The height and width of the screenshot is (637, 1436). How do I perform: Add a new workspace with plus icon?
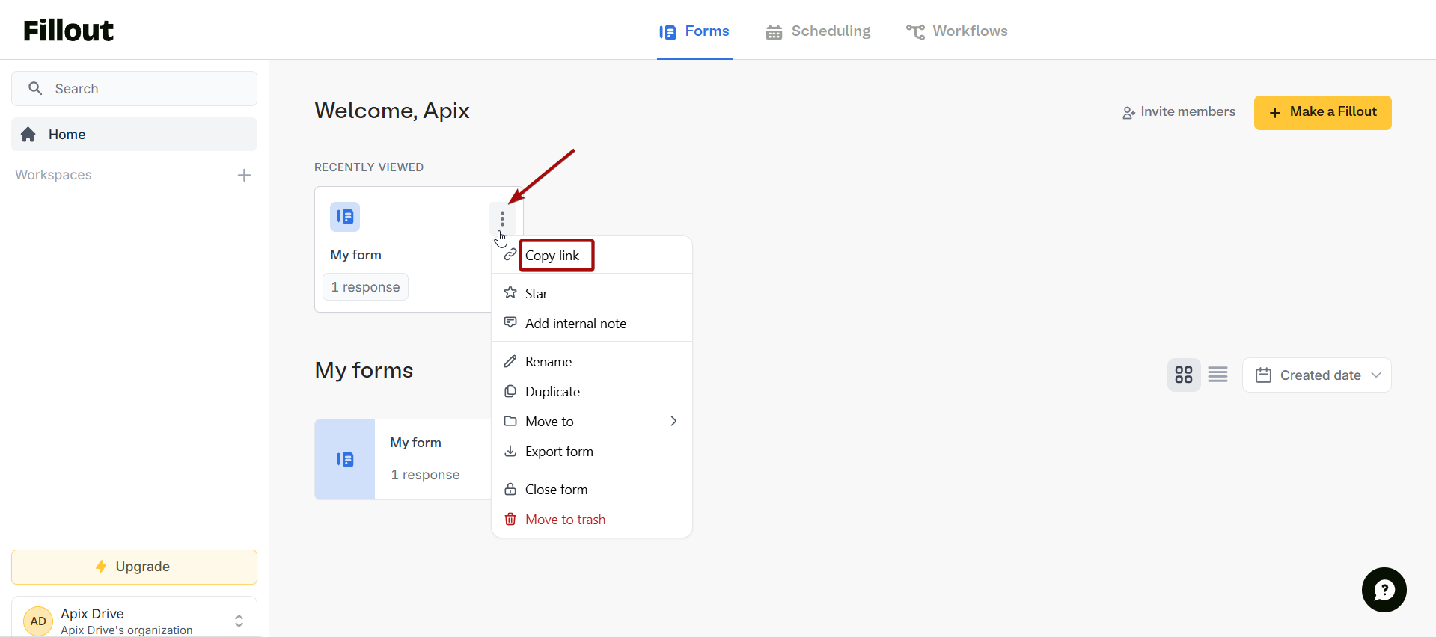coord(244,175)
